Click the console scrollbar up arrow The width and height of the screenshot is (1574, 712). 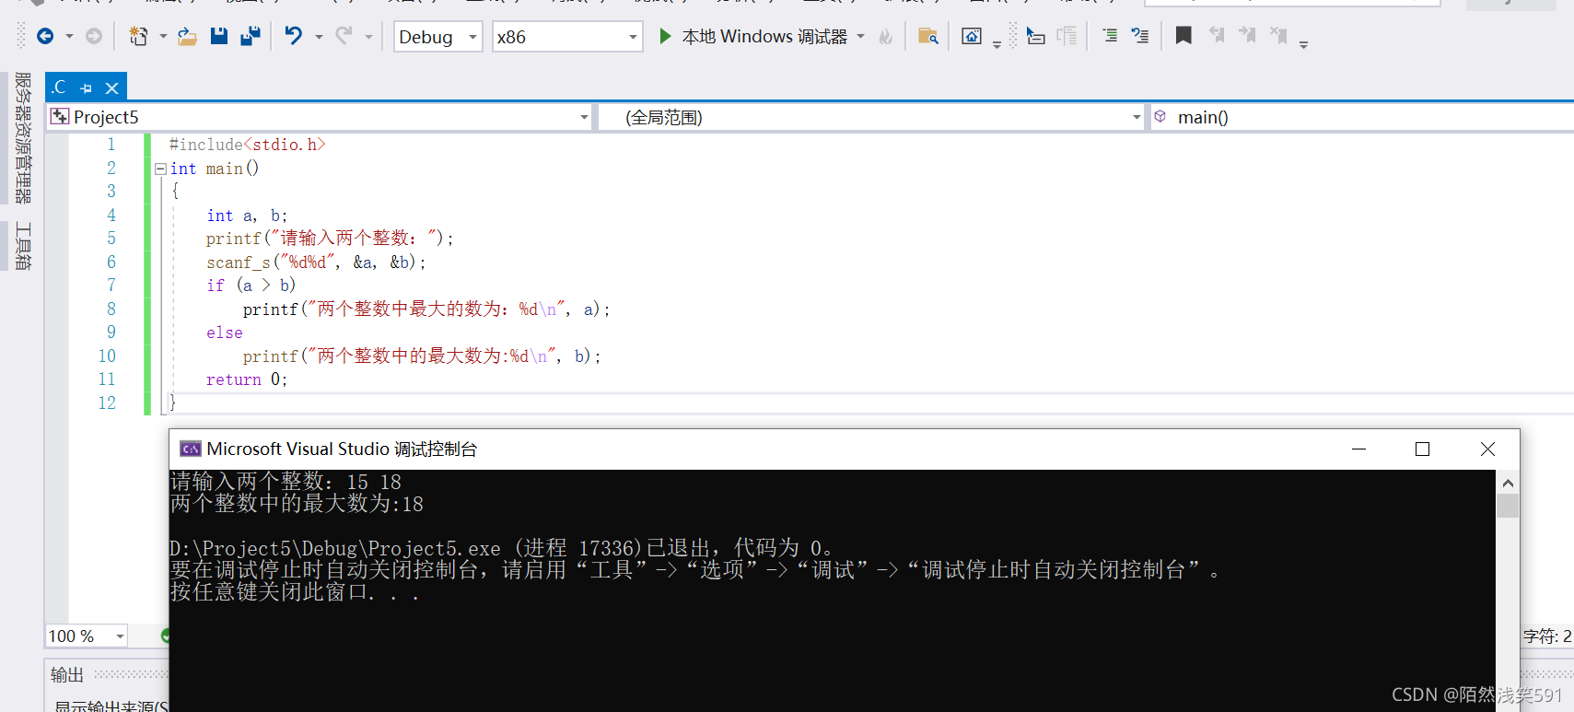pyautogui.click(x=1508, y=483)
